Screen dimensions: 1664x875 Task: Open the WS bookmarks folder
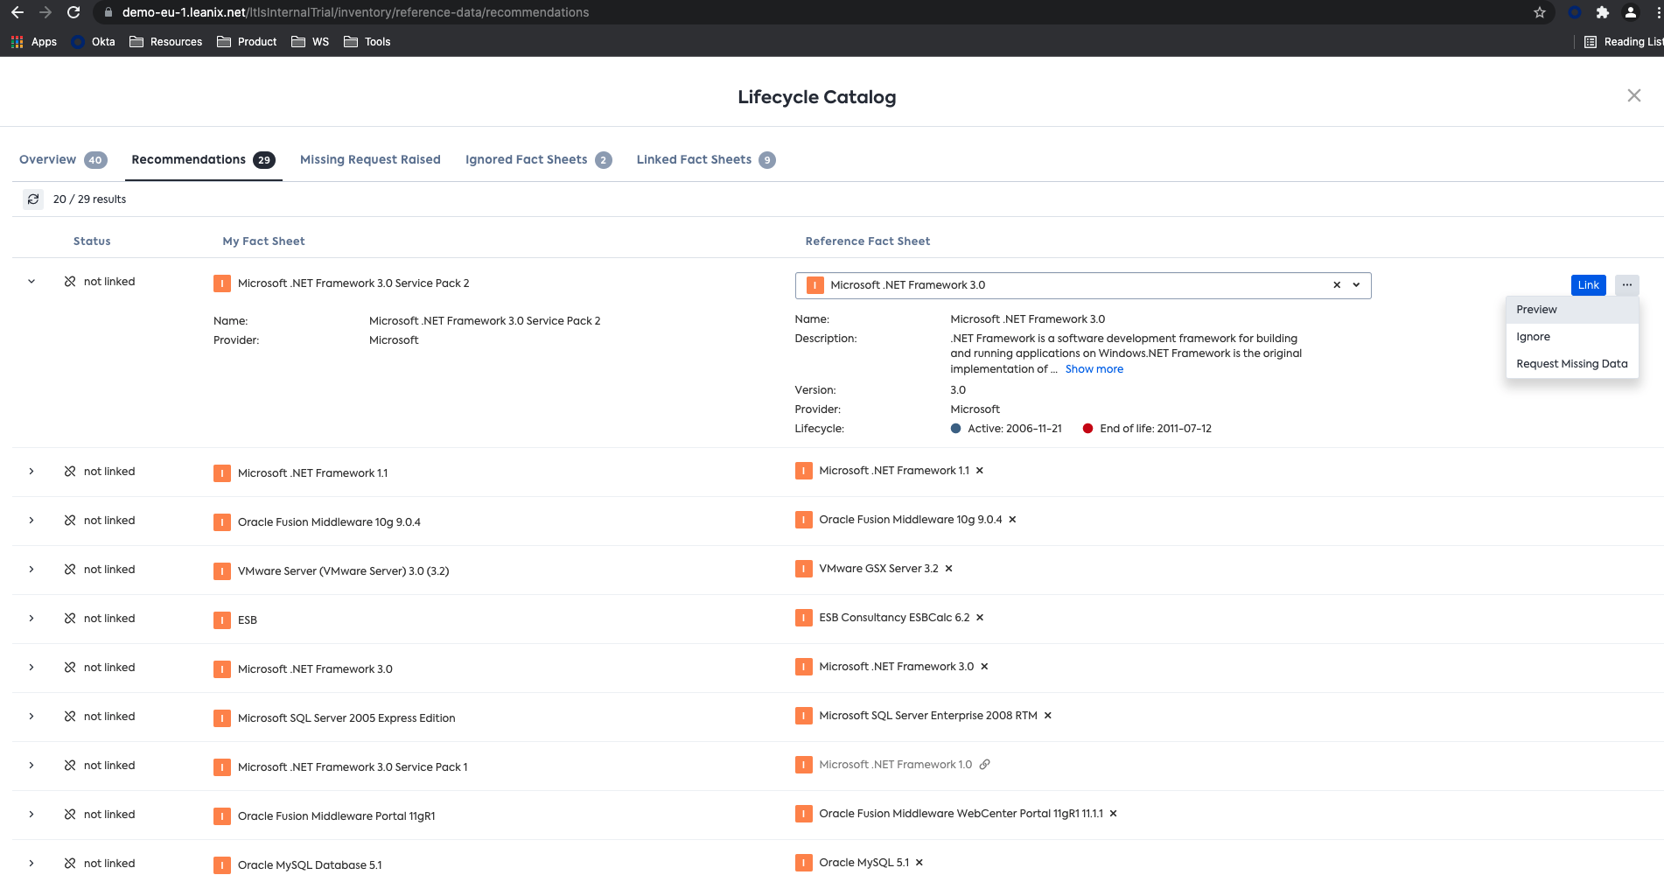click(311, 41)
